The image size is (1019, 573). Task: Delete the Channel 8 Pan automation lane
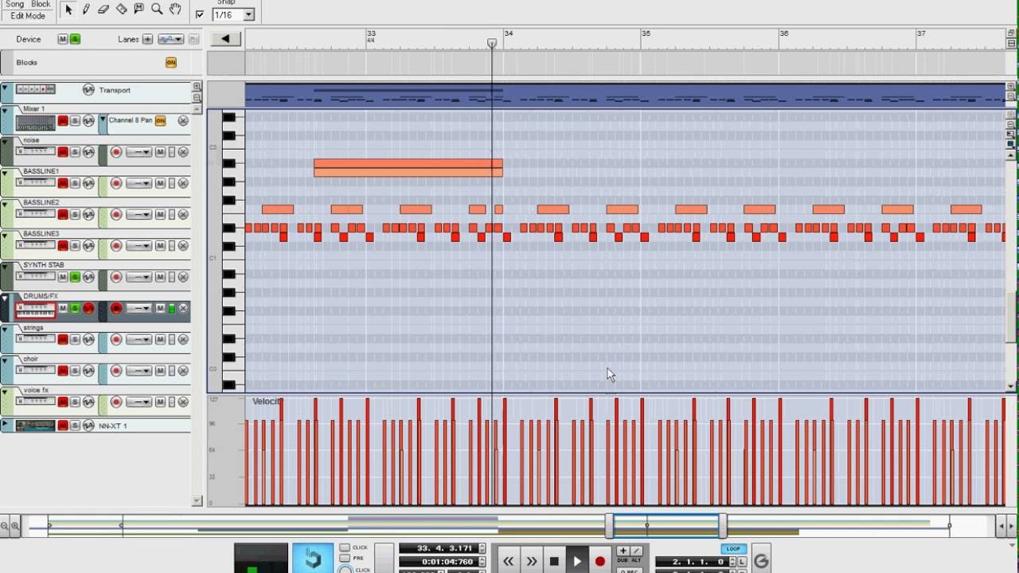[183, 121]
